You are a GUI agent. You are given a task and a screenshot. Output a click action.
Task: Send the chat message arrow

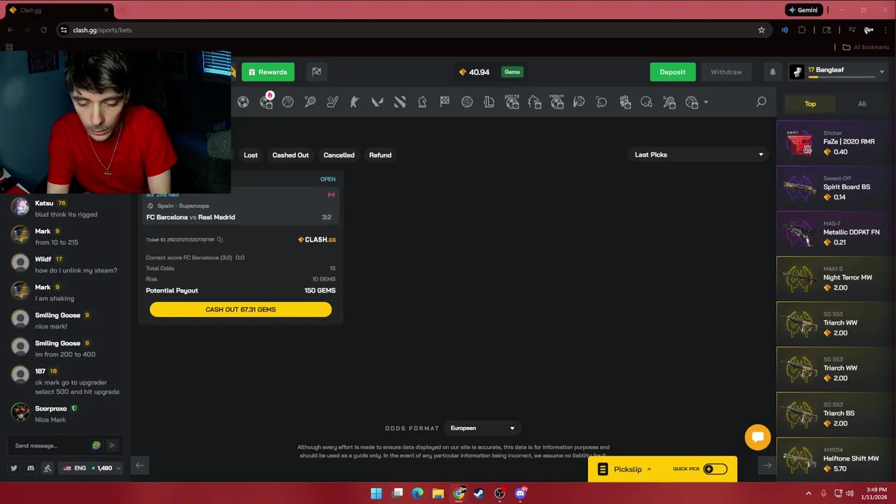(x=112, y=445)
